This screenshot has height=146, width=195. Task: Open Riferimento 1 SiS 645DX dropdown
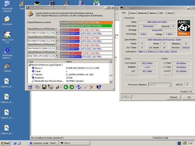point(57,33)
